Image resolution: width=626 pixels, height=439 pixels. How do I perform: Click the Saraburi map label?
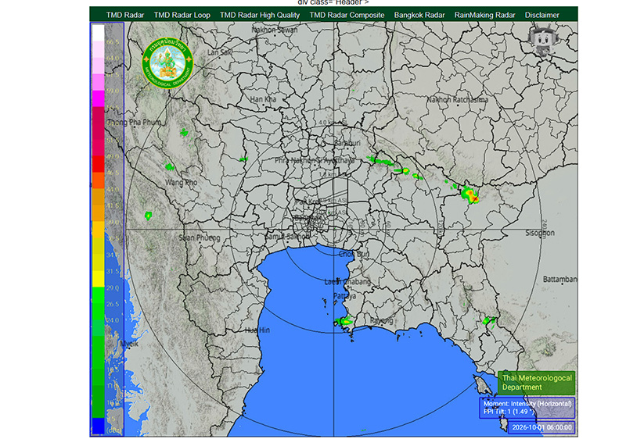click(347, 143)
